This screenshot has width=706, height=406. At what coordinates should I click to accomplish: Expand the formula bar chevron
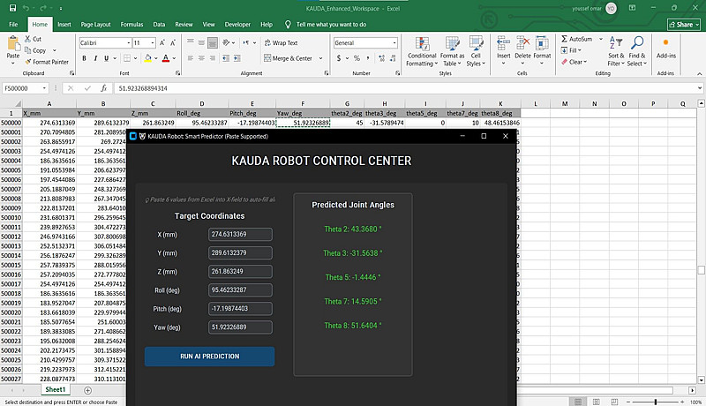tap(699, 88)
